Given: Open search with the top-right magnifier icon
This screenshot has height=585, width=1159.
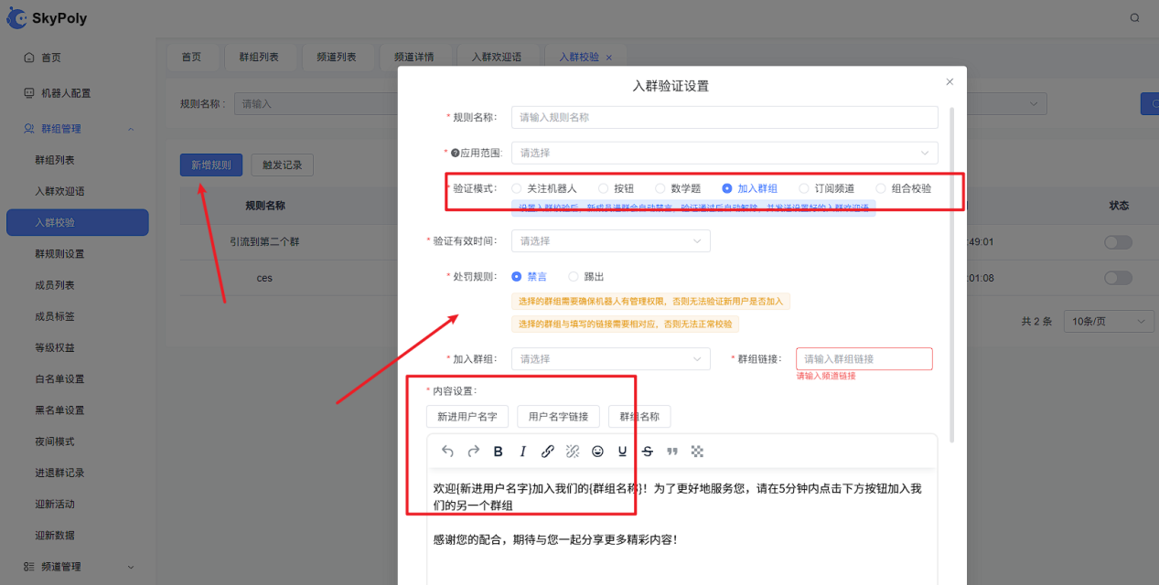Looking at the screenshot, I should pyautogui.click(x=1135, y=17).
